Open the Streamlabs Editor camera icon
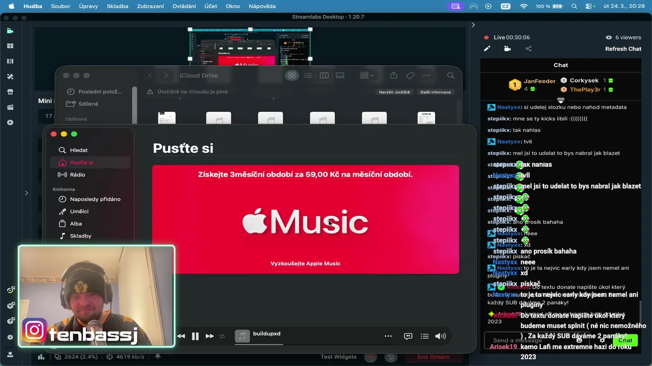 click(10, 30)
